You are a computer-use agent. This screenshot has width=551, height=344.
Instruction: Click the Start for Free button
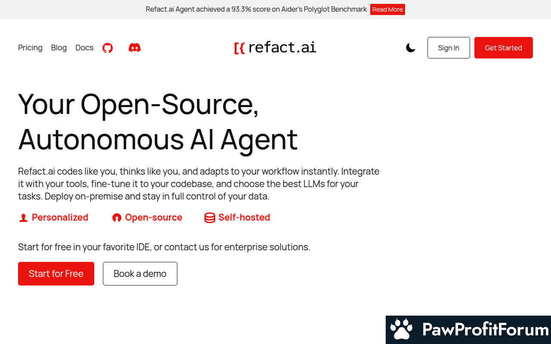(x=56, y=273)
